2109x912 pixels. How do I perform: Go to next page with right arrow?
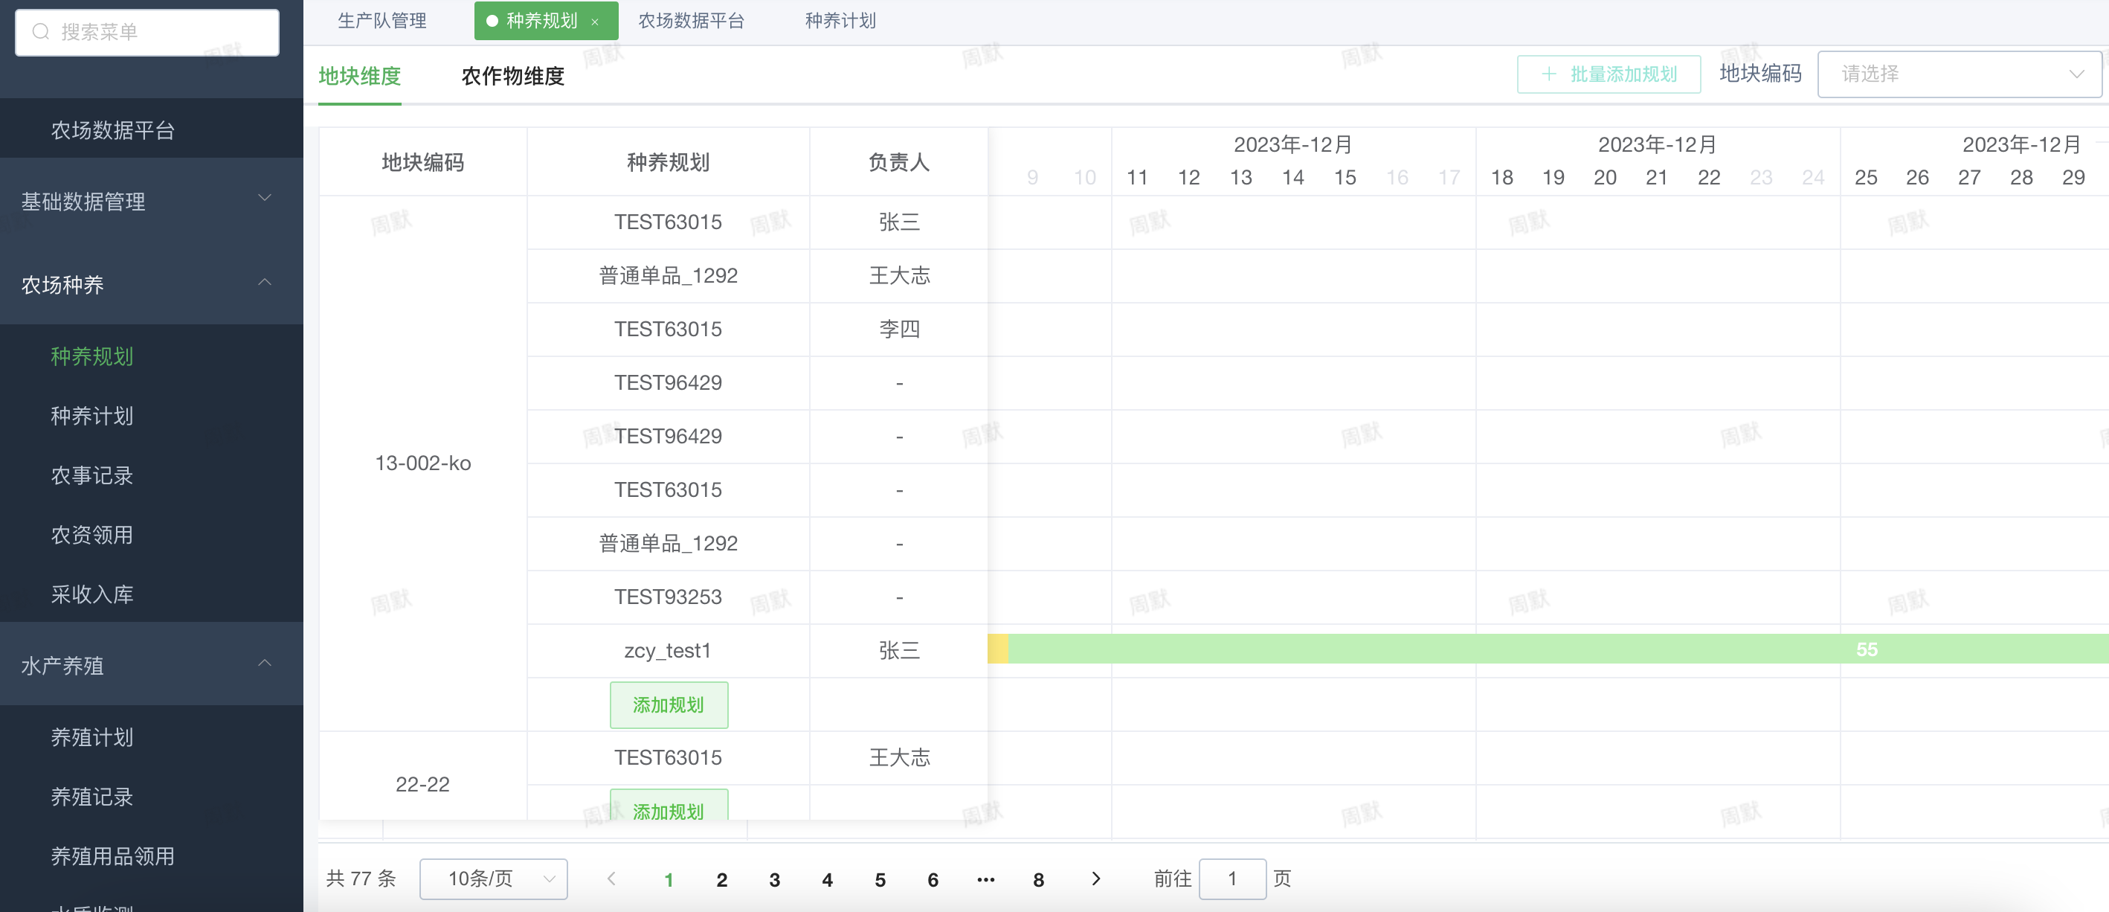[1096, 879]
